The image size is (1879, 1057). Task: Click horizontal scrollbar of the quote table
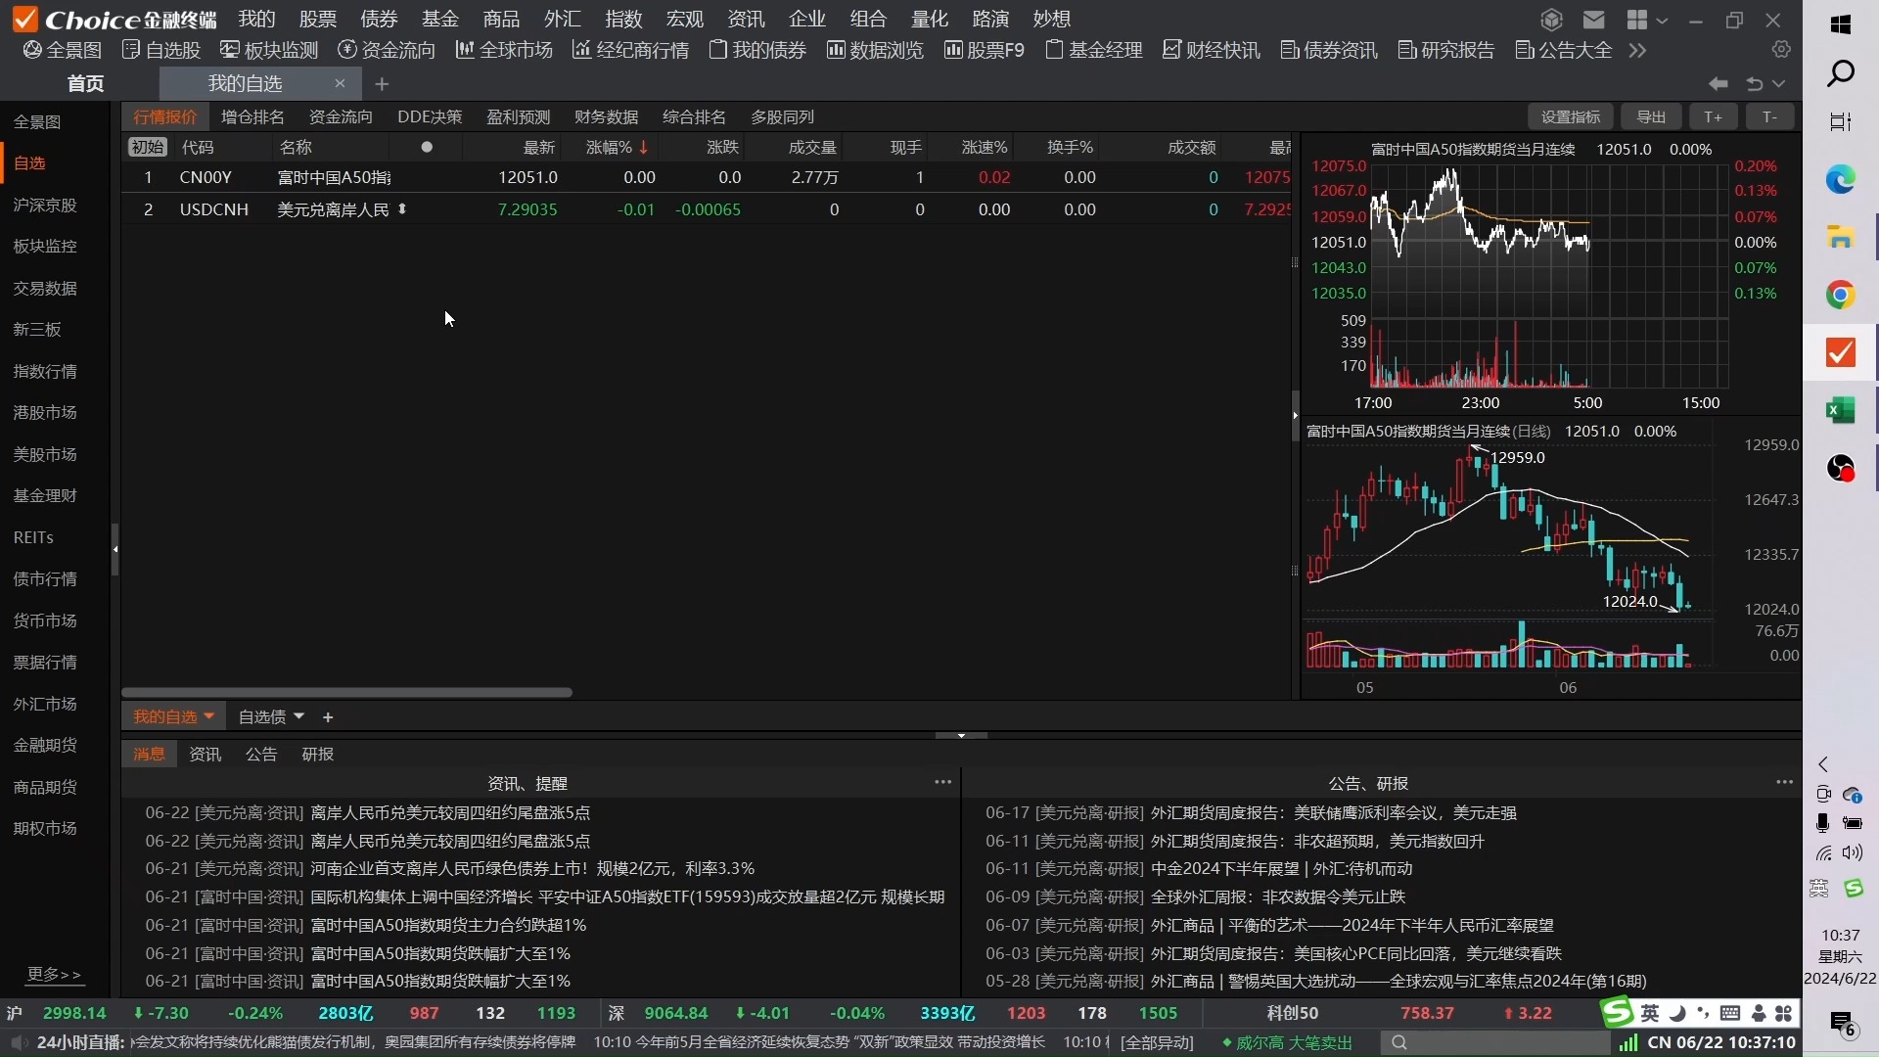(346, 693)
